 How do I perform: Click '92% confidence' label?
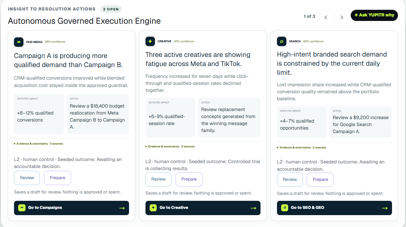click(x=184, y=41)
